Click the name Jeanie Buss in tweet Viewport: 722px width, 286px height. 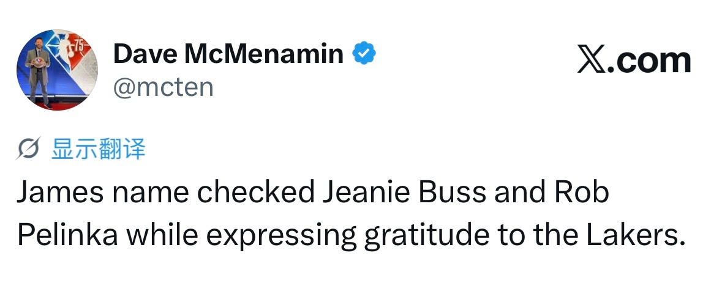click(404, 193)
